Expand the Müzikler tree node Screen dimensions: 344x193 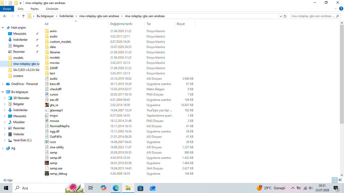coord(5,122)
